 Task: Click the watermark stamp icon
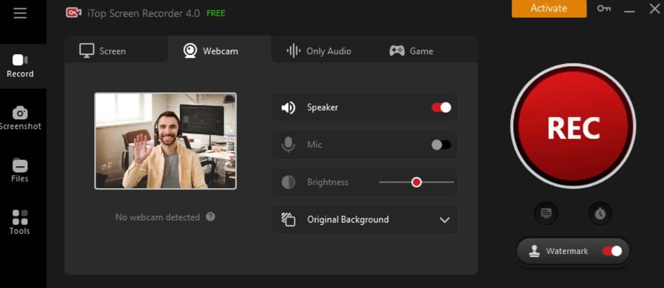[x=534, y=251]
